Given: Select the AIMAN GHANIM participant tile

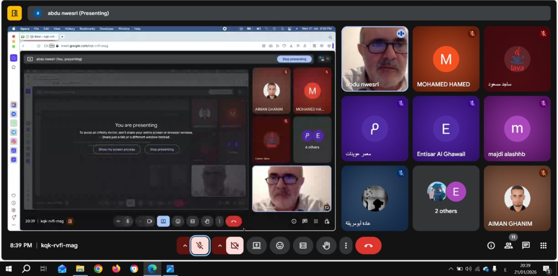Looking at the screenshot, I should tap(517, 198).
